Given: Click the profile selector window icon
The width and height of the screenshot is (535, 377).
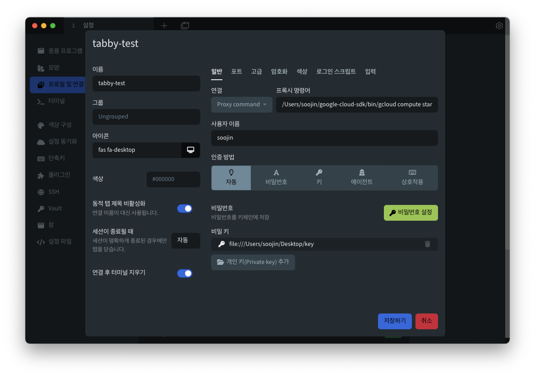Looking at the screenshot, I should (185, 26).
